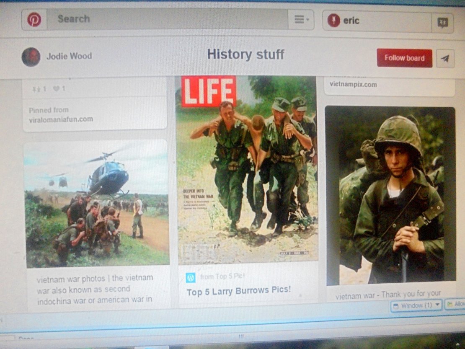
Task: Focus the Search input field
Action: [167, 19]
